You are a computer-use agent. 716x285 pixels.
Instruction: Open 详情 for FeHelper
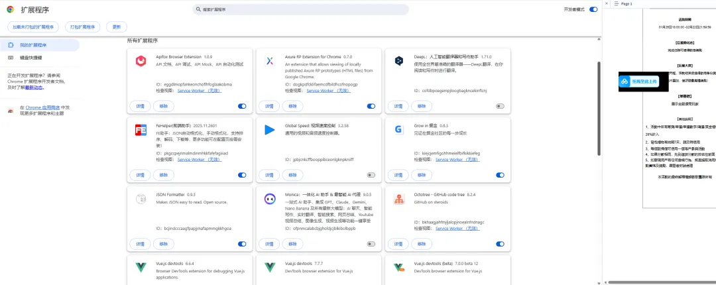click(140, 175)
